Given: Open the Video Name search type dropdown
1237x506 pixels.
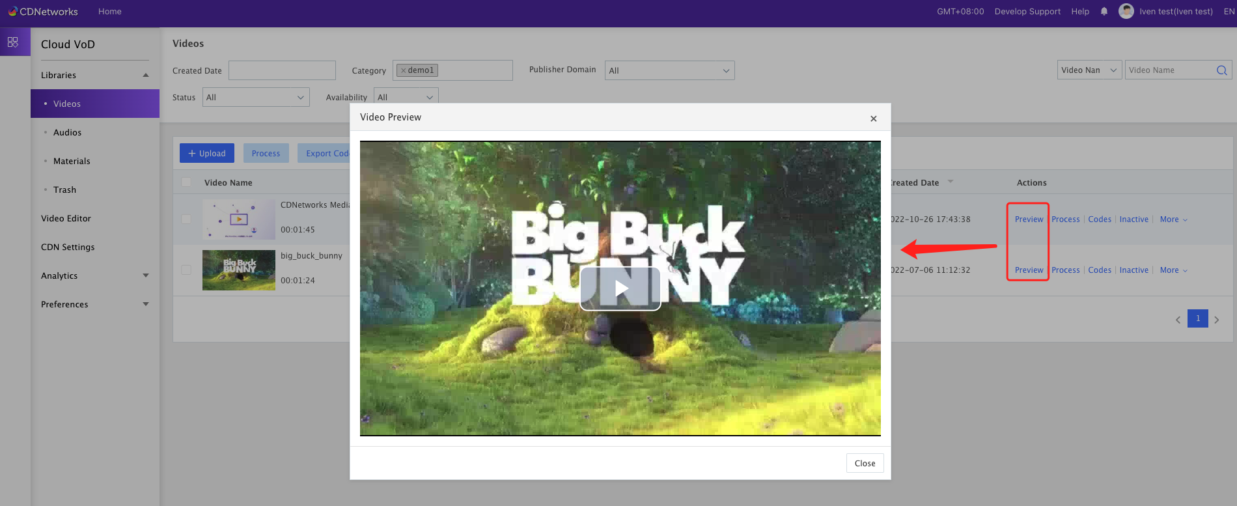Looking at the screenshot, I should (1089, 70).
